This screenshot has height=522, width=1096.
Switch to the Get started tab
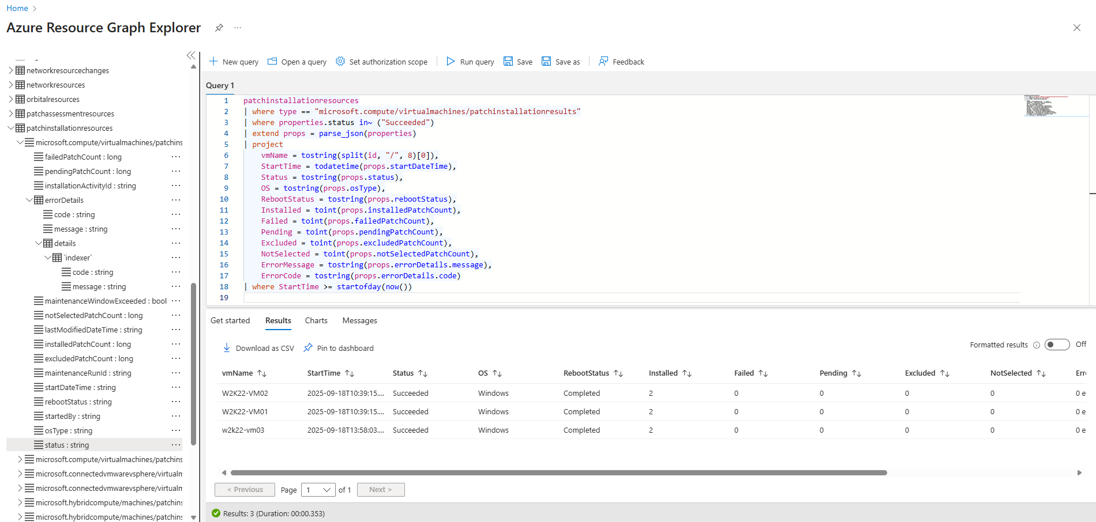point(230,320)
